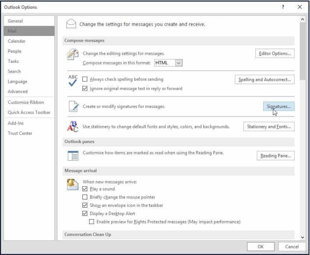The height and width of the screenshot is (255, 310).
Task: Click the question mark Help icon
Action: click(283, 7)
